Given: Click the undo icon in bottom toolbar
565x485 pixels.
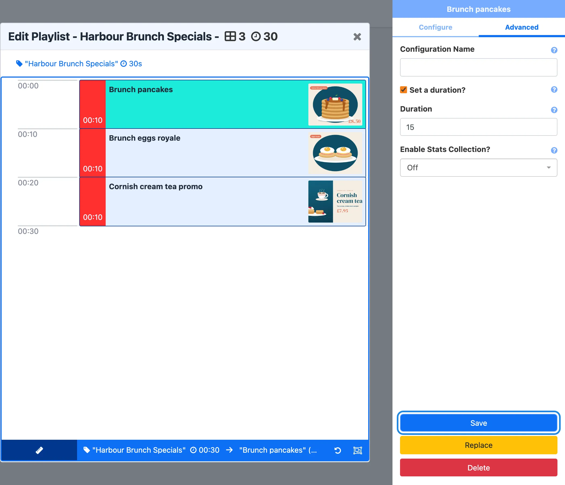Looking at the screenshot, I should pyautogui.click(x=337, y=451).
